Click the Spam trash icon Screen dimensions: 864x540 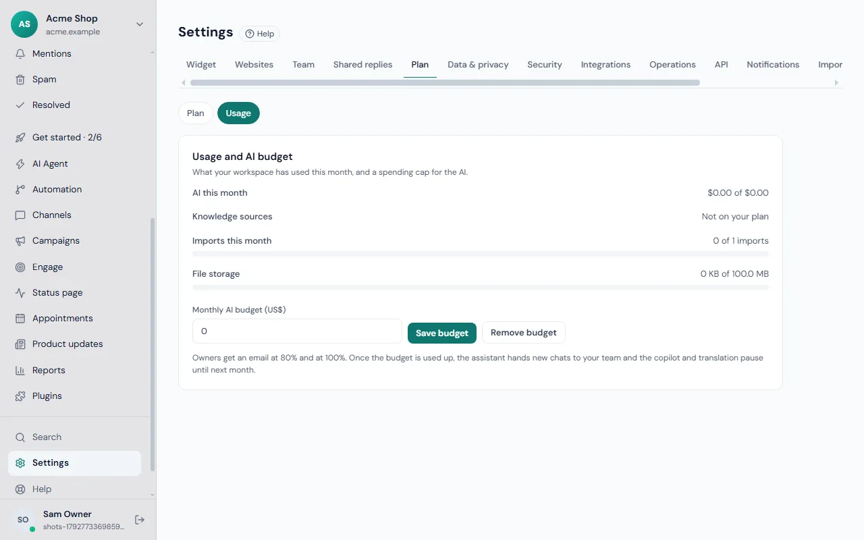point(20,80)
